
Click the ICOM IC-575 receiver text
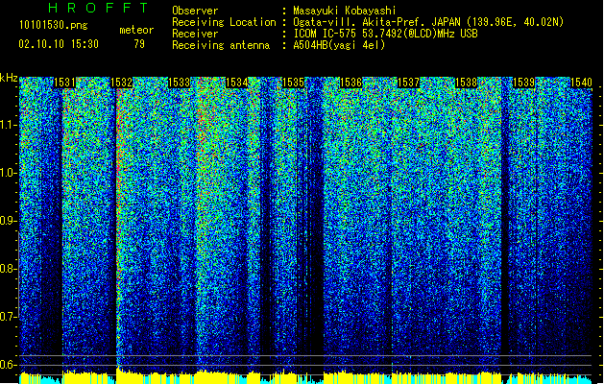[x=385, y=34]
